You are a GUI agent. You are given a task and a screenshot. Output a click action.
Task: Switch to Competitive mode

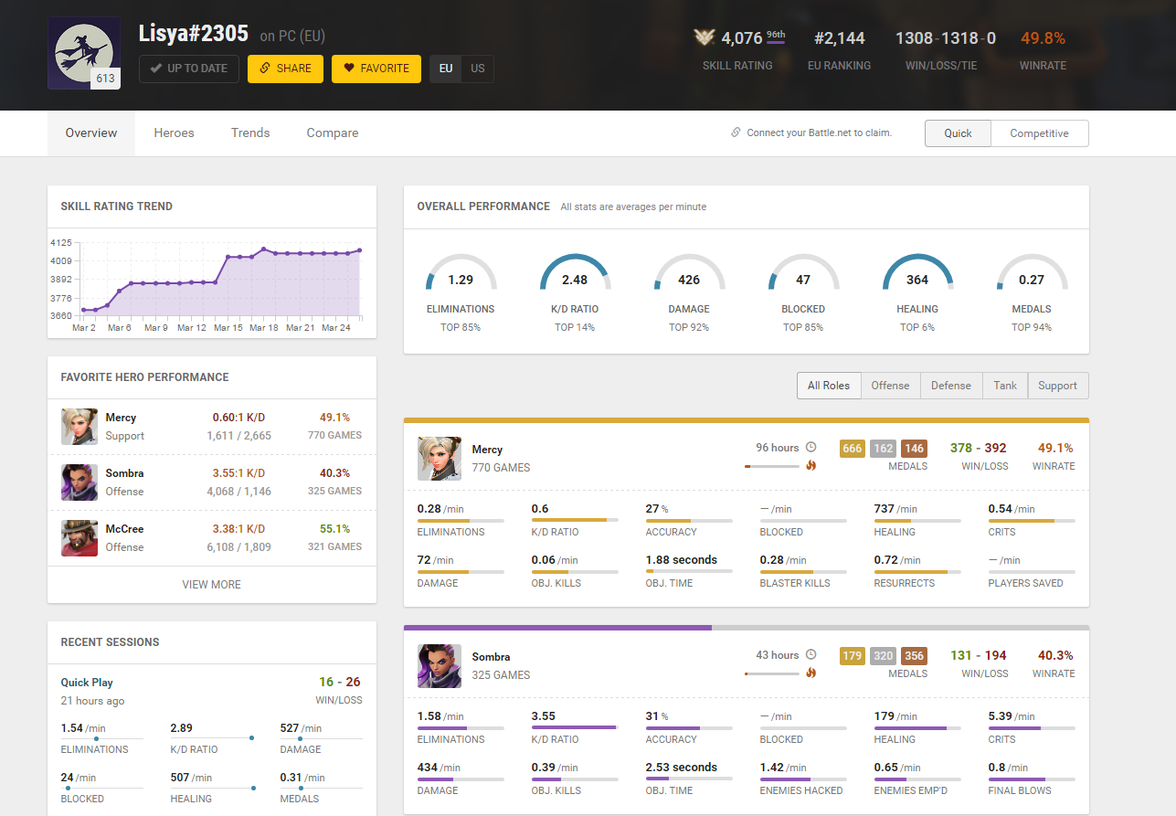[x=1040, y=133]
